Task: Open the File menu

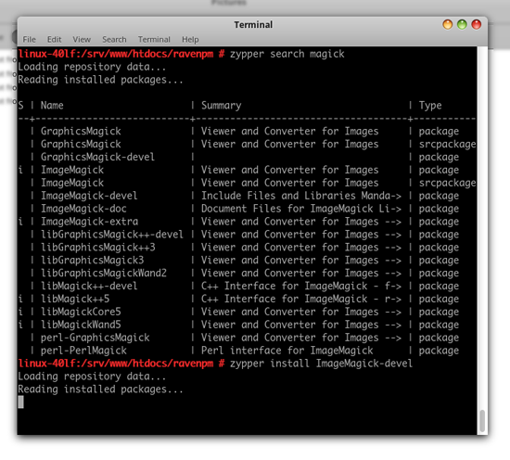Action: (x=29, y=39)
